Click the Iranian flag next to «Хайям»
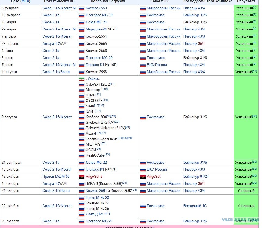Screen dimensions: 266x228 coord(81,79)
